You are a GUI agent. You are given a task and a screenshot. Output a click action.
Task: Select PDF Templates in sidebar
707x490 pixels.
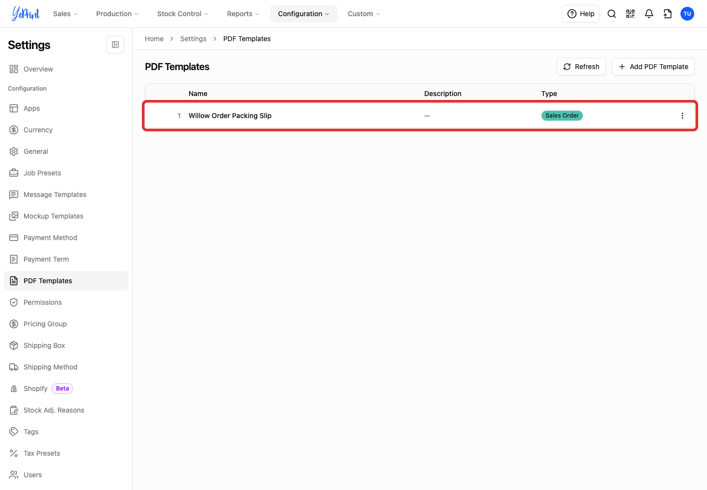tap(66, 281)
